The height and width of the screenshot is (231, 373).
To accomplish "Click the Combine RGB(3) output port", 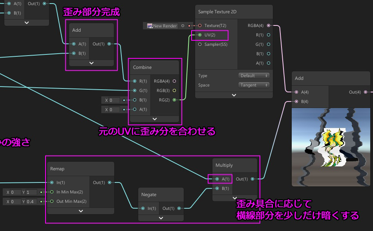I will pyautogui.click(x=174, y=90).
